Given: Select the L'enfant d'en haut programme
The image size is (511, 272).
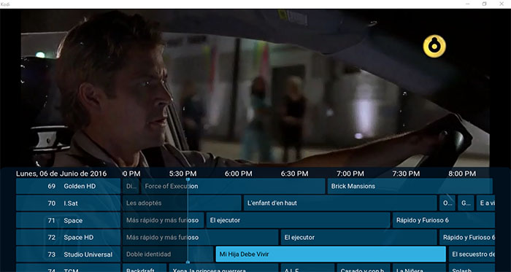Looking at the screenshot, I should pos(340,203).
